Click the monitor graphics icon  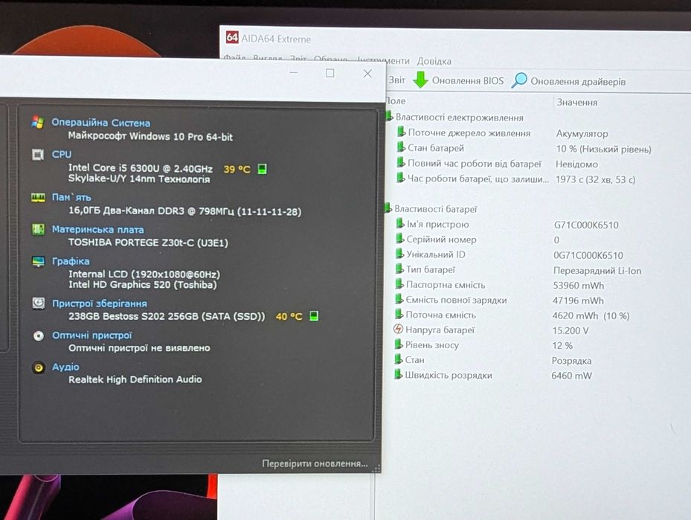pyautogui.click(x=39, y=262)
